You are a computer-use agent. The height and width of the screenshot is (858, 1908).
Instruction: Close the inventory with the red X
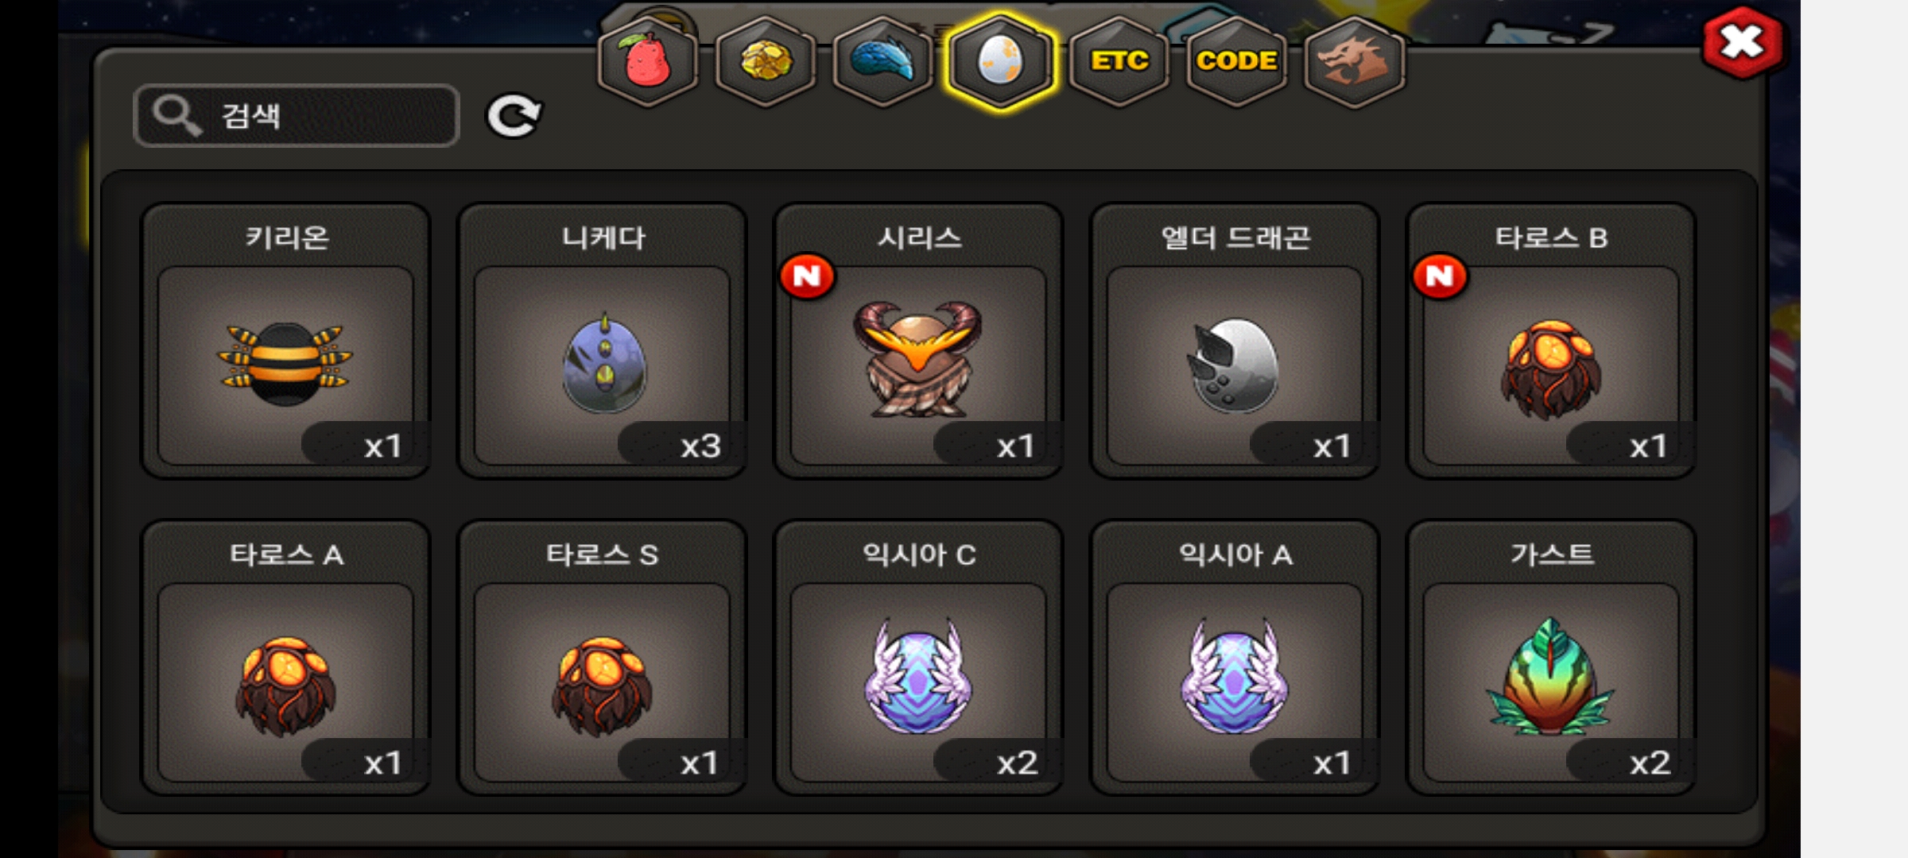(x=1742, y=43)
